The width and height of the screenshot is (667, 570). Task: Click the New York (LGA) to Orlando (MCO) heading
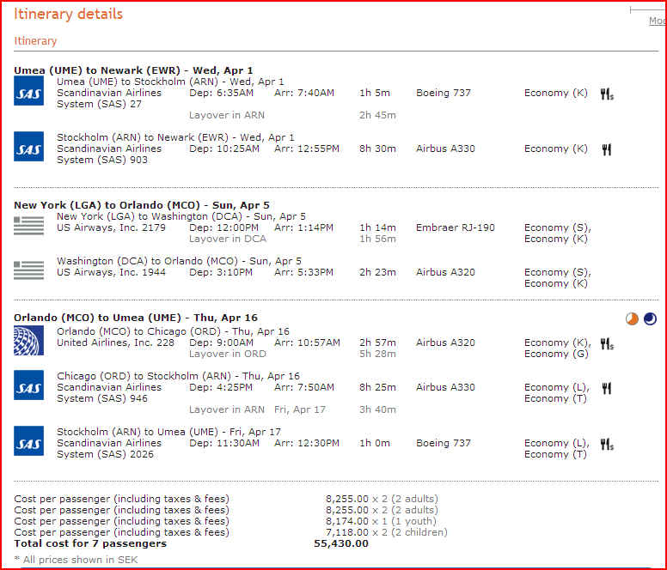tap(141, 205)
